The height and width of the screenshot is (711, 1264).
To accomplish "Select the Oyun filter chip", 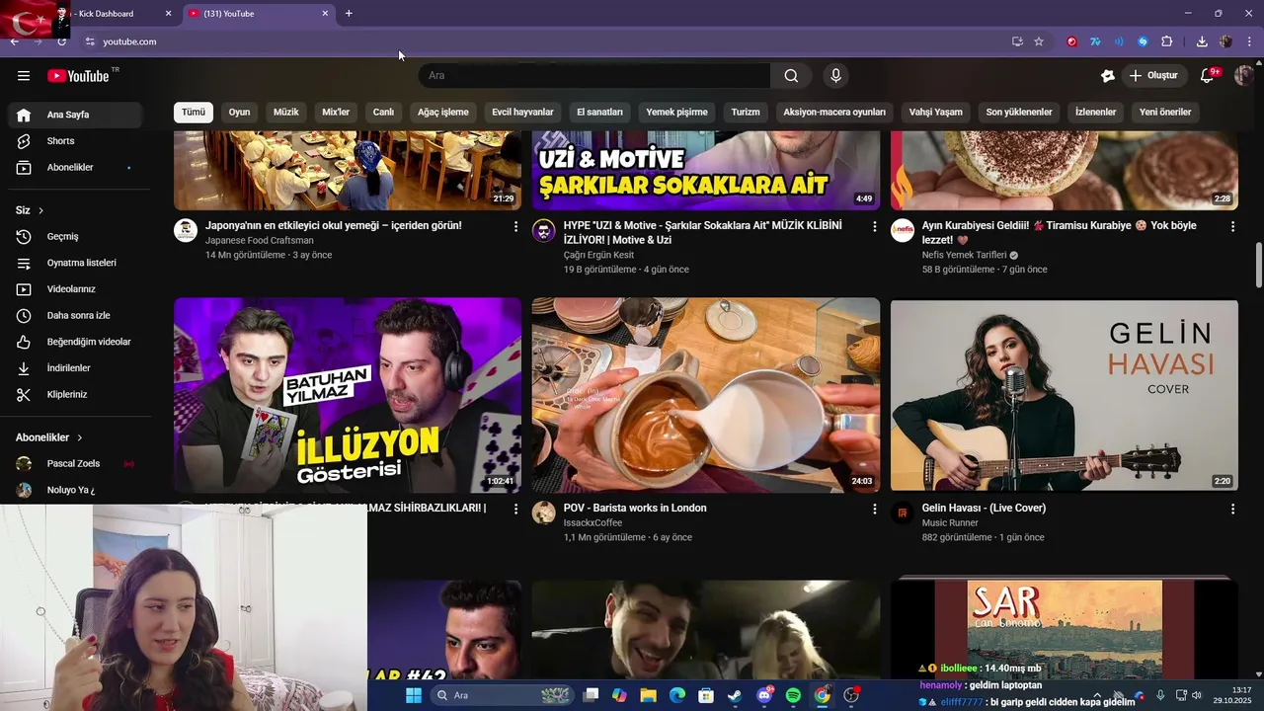I will click(239, 112).
